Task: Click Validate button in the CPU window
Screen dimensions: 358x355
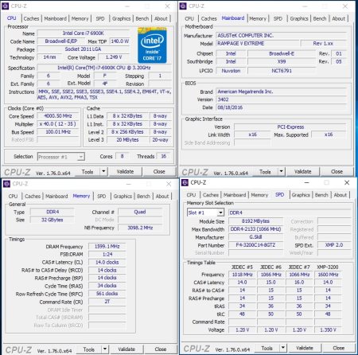Action: click(x=125, y=172)
